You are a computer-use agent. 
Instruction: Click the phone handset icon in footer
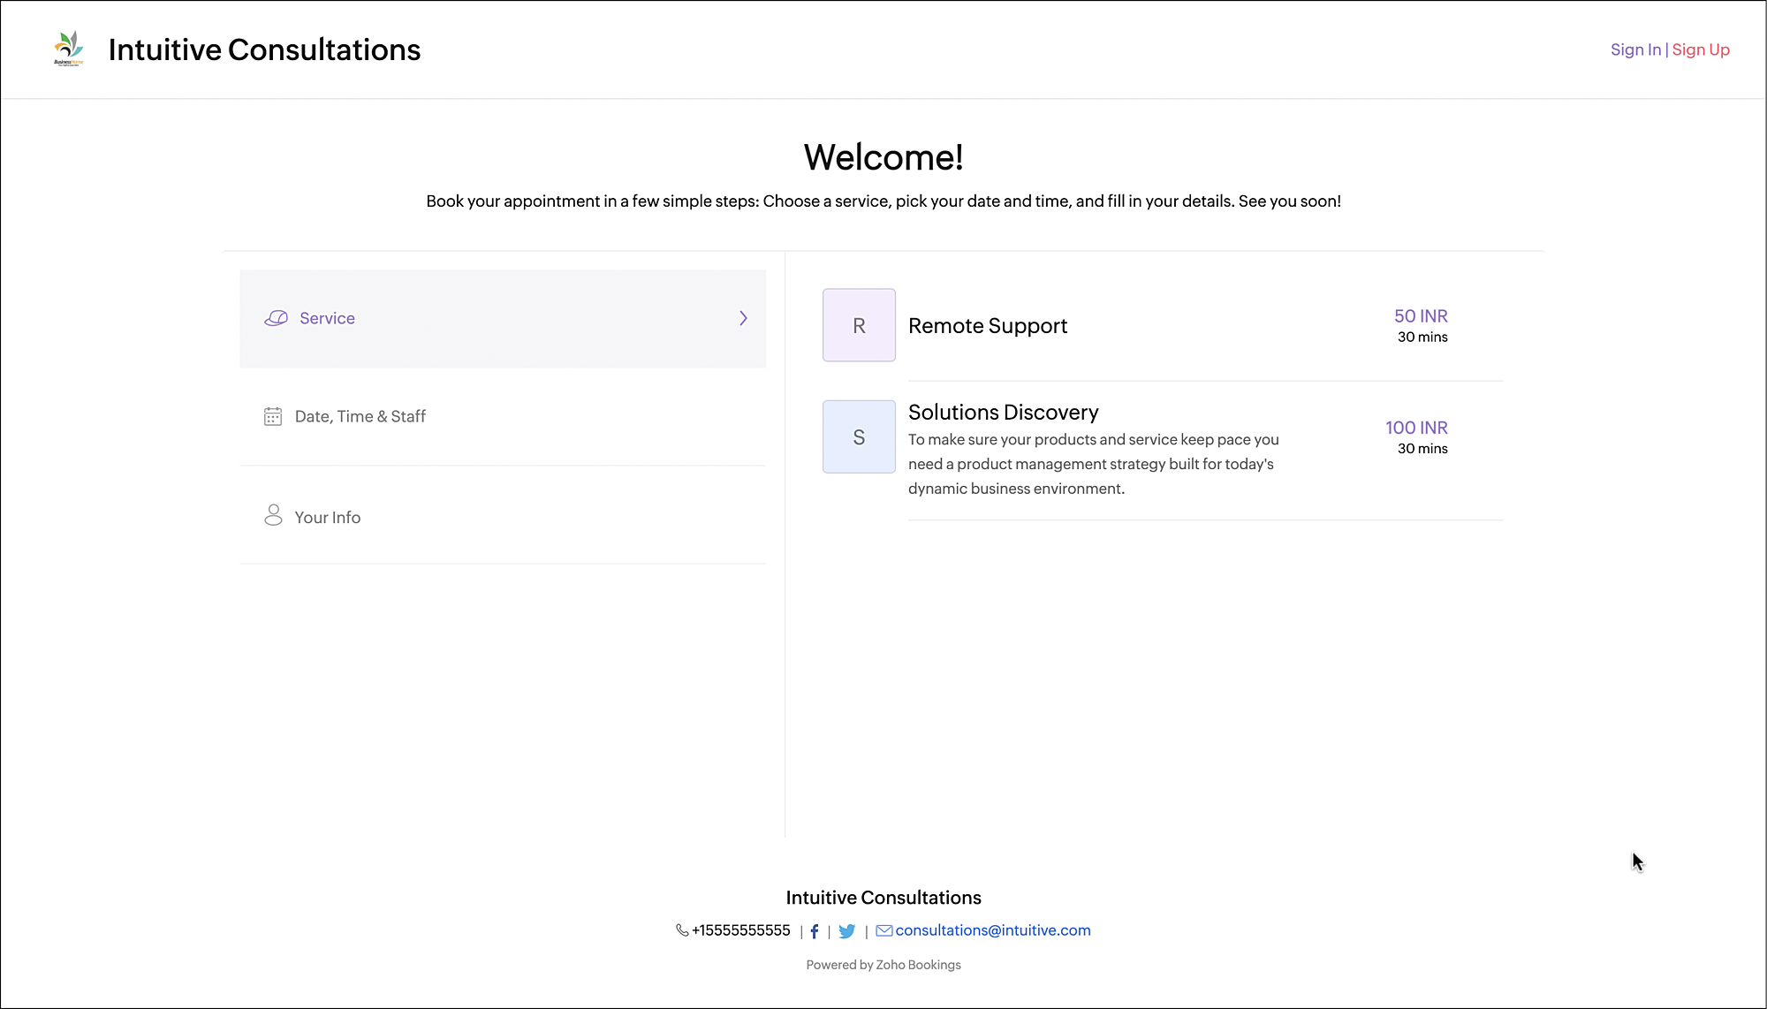[x=682, y=930]
